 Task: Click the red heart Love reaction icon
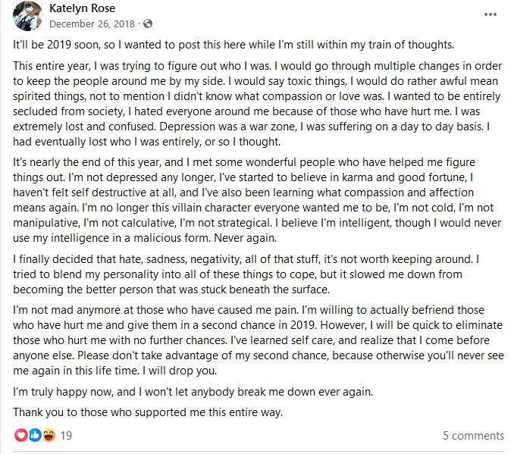(x=21, y=435)
